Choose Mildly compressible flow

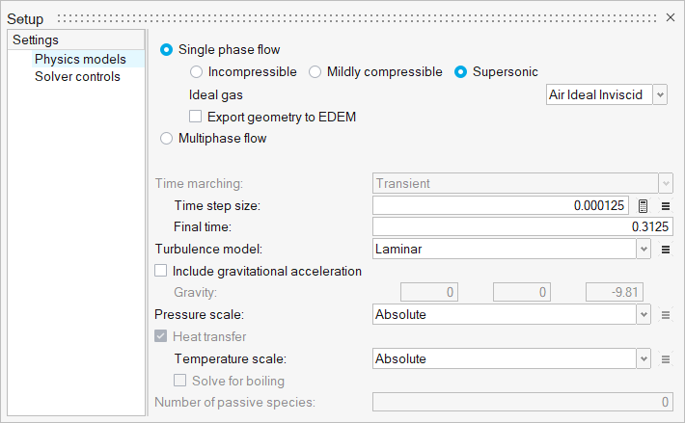[x=315, y=72]
